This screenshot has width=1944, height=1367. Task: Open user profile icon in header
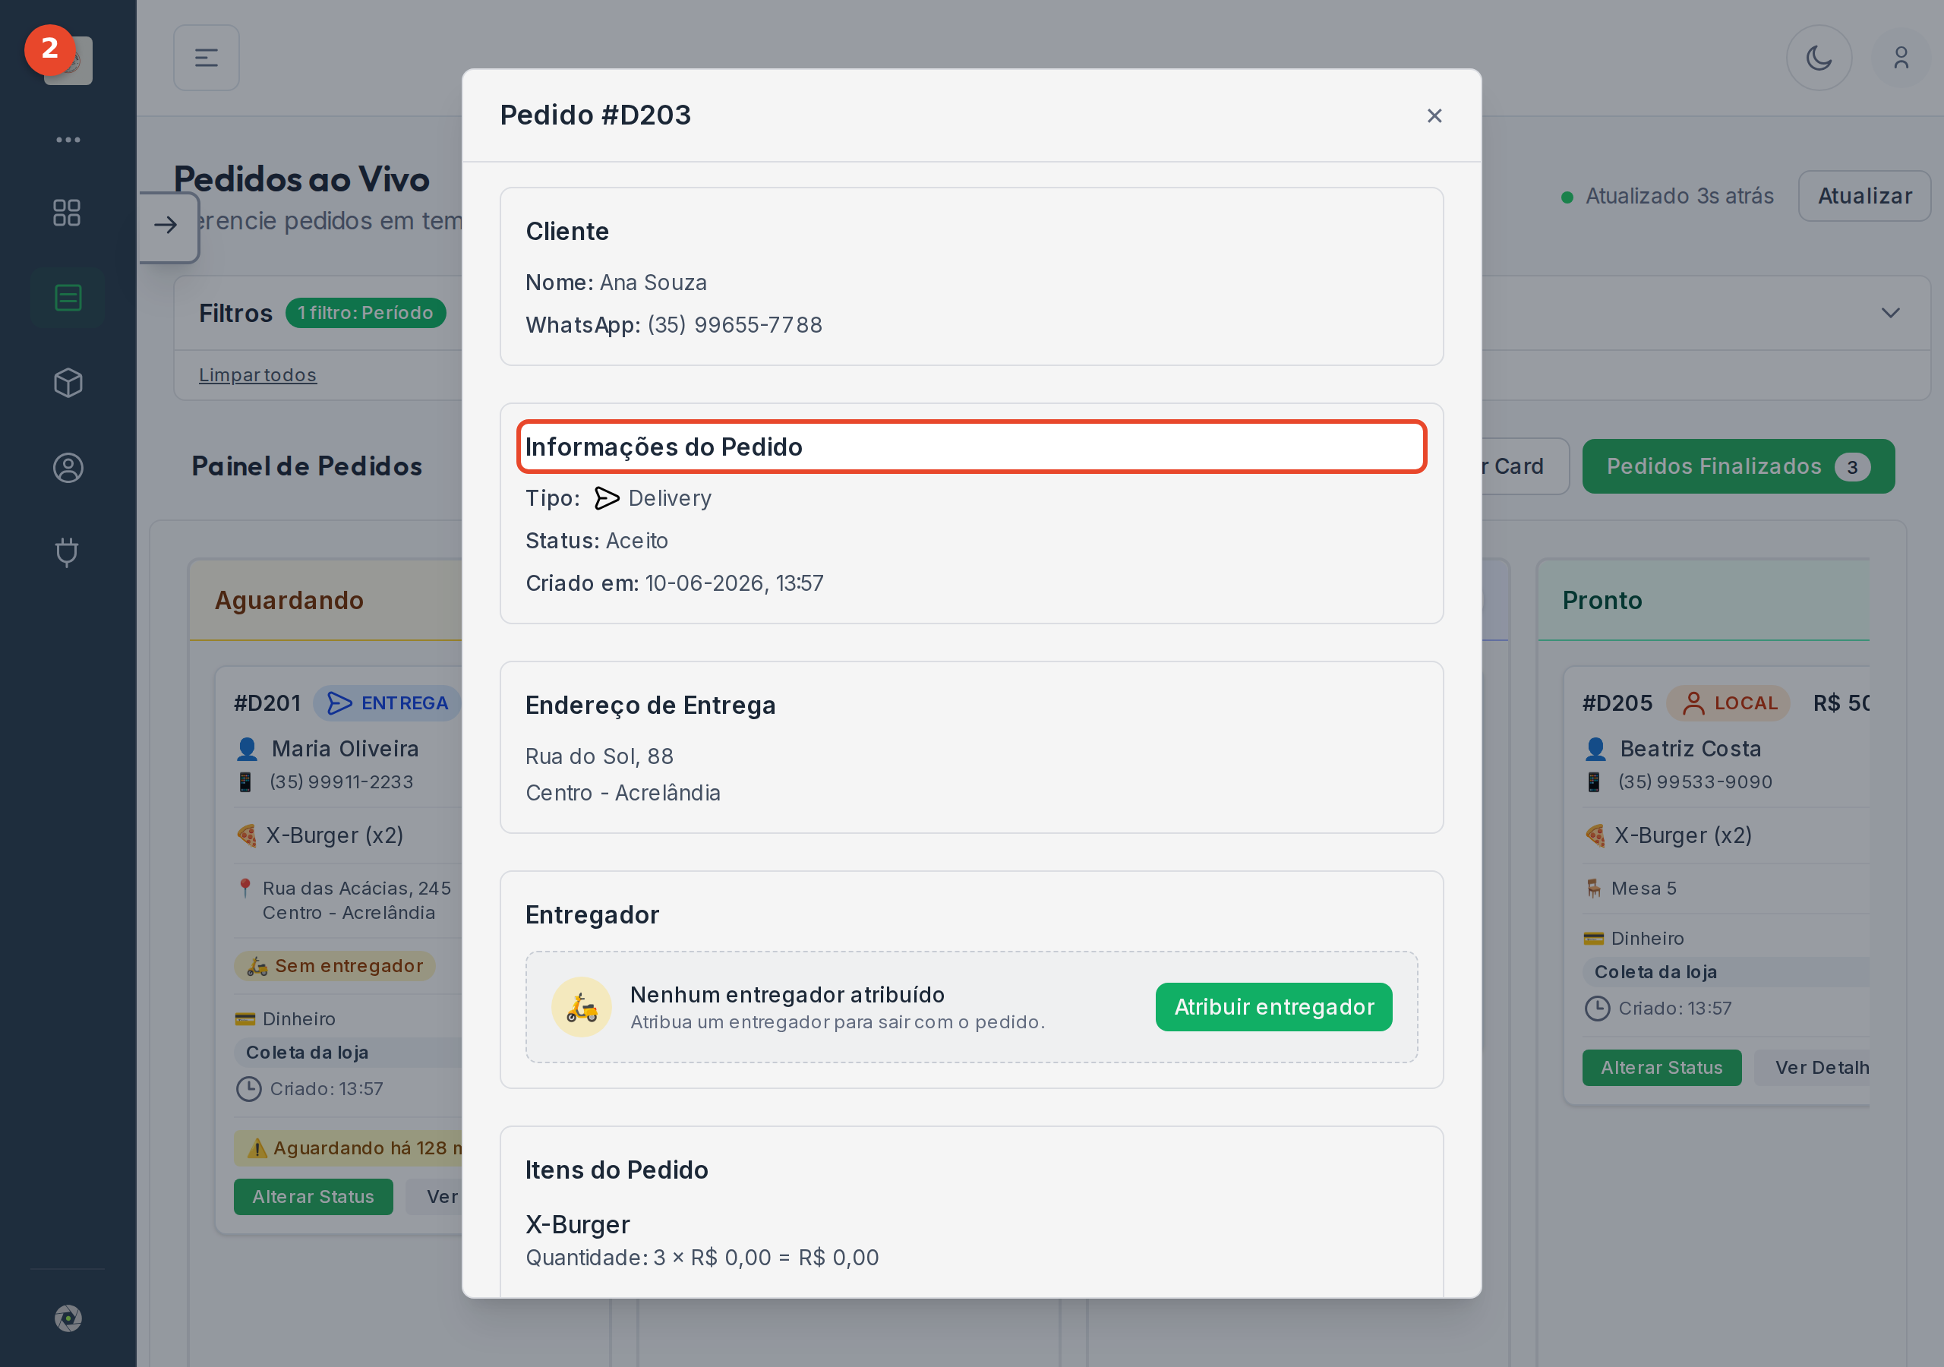click(1901, 58)
